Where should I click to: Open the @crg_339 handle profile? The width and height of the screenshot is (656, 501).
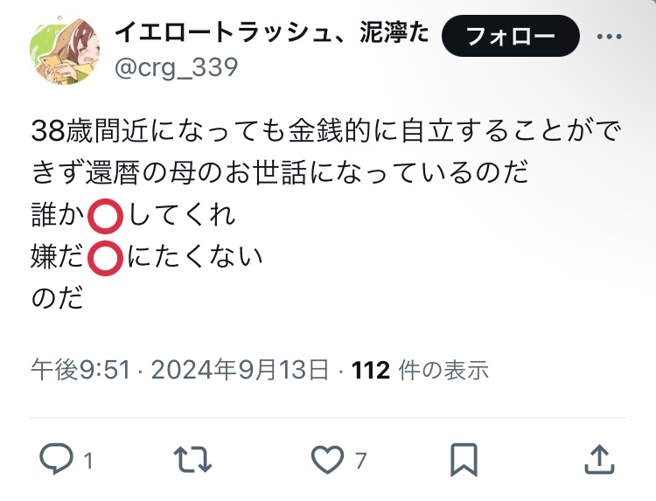pos(176,68)
